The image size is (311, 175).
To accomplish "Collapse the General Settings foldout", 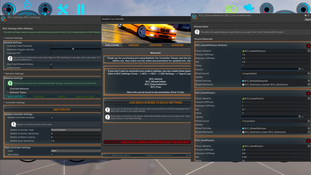I will pos(4,38).
